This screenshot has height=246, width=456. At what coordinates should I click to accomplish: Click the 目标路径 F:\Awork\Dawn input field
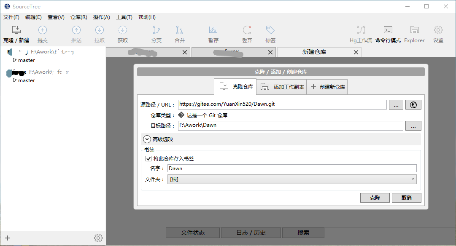click(291, 126)
